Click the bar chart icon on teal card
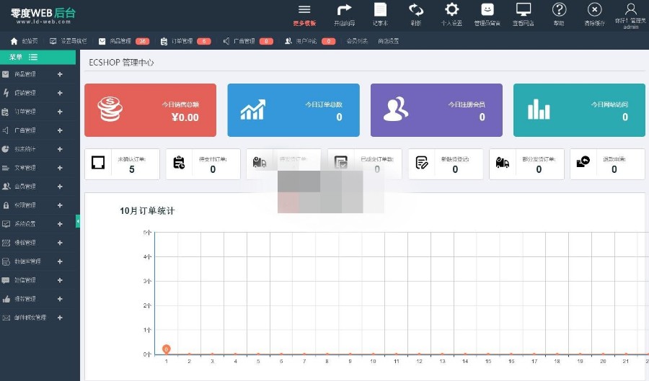Viewport: 649px width, 381px height. click(539, 109)
